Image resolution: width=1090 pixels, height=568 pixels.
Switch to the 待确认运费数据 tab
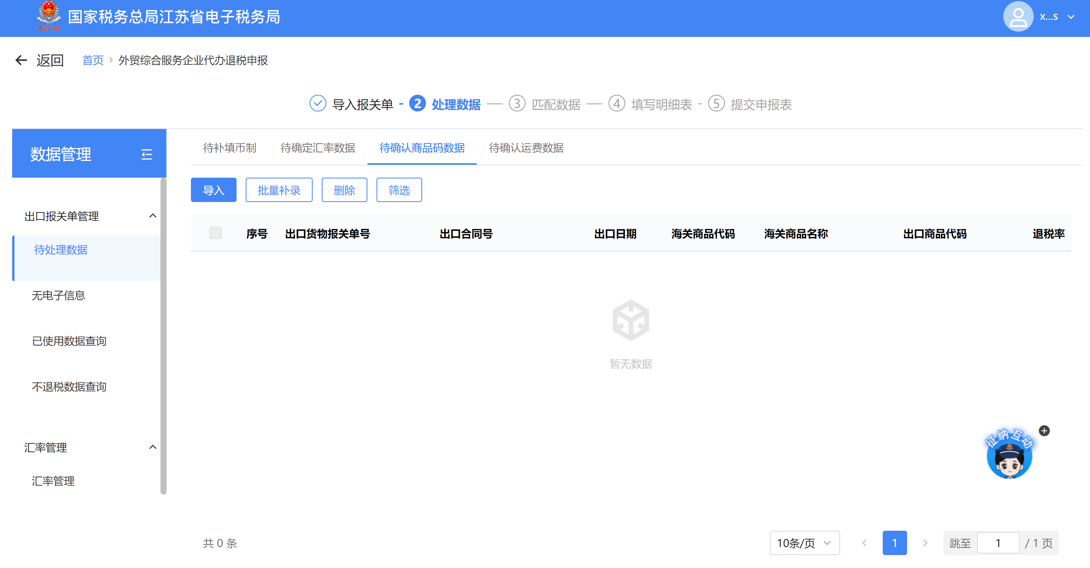point(526,148)
